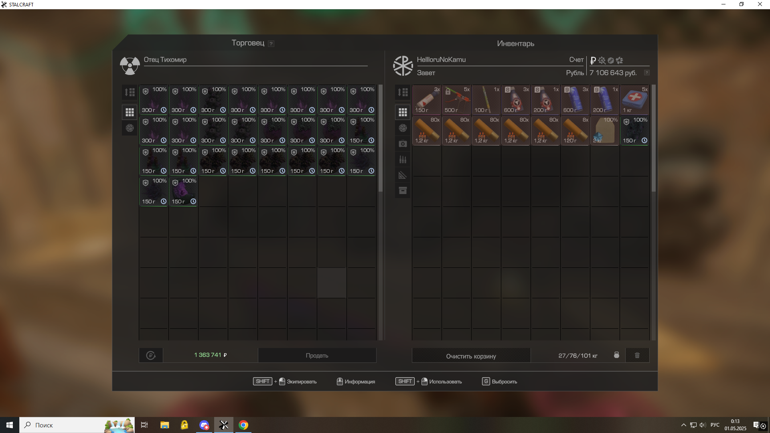Click the player name HellloruNoKamu
Screen dimensions: 770x433
[441, 59]
